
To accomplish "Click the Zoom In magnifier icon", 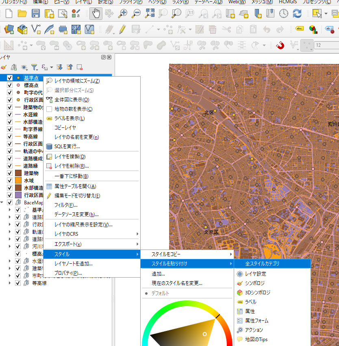I will [x=123, y=13].
